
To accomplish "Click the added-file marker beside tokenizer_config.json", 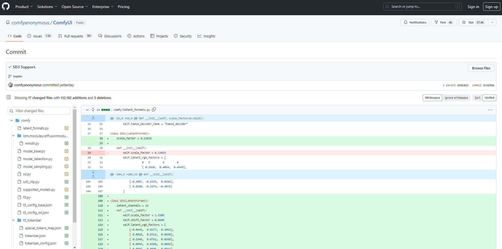I will pos(66,243).
